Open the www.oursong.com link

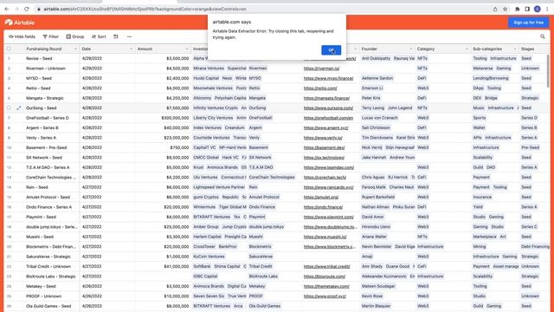[328, 107]
